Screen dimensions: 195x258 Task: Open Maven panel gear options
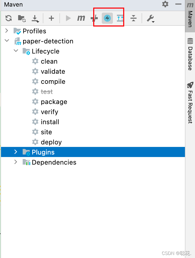(165, 4)
